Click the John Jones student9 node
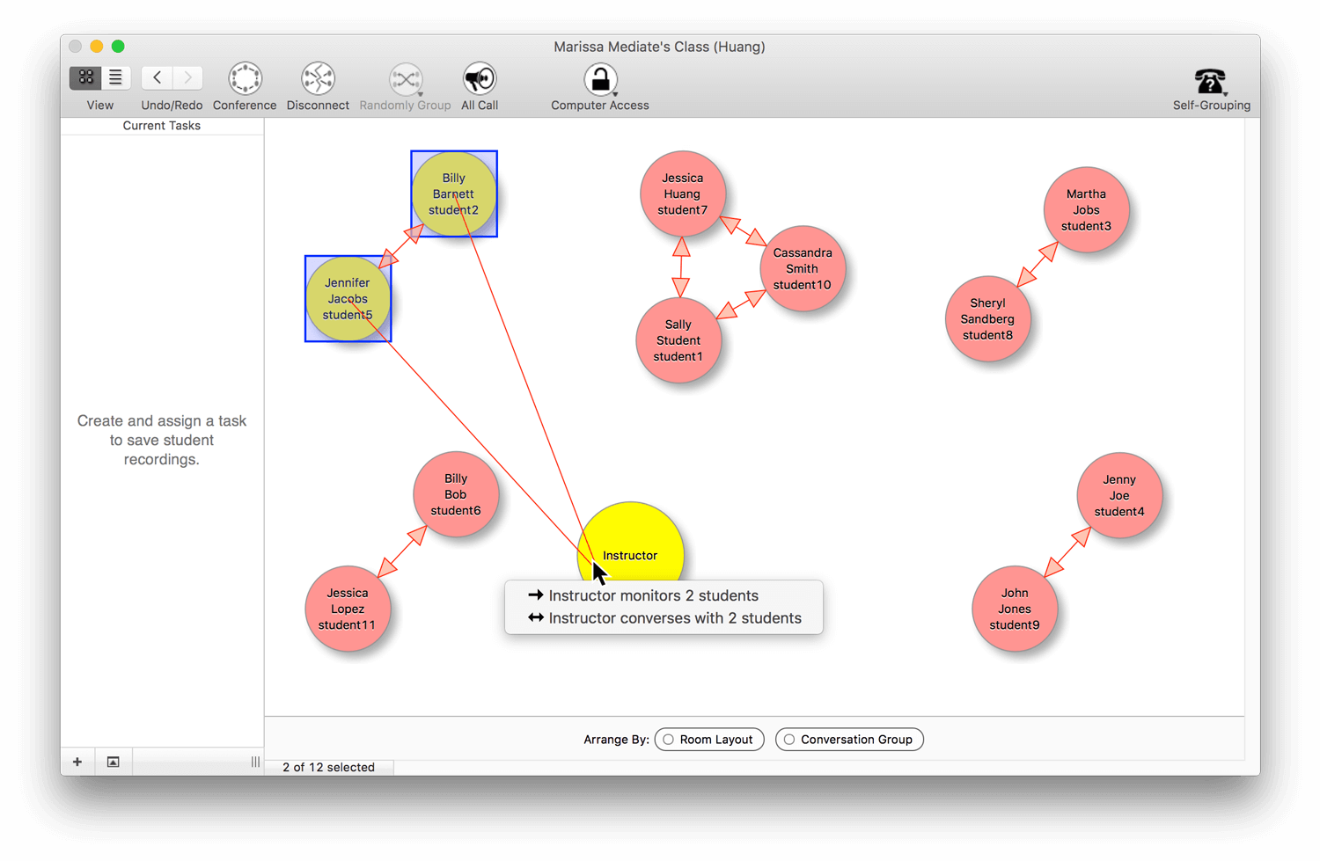Viewport: 1320px width, 861px height. tap(1014, 609)
